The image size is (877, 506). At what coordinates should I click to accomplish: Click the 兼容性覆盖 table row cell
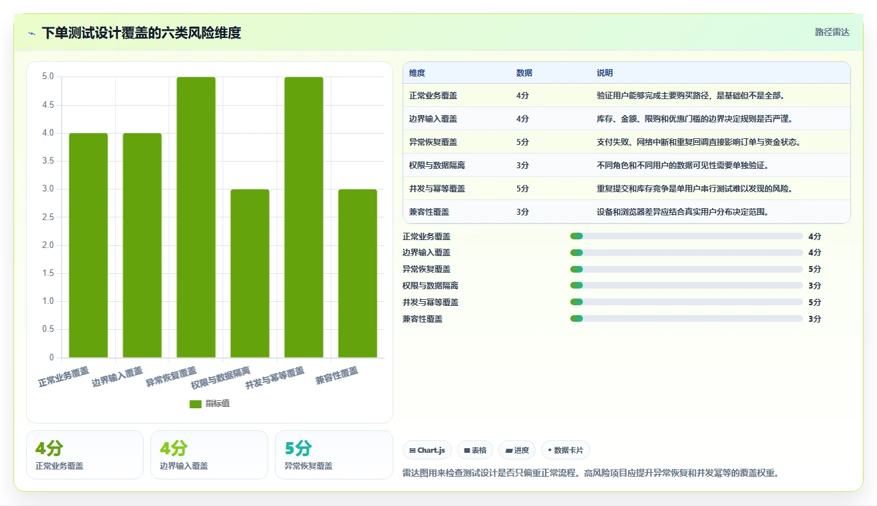pos(429,212)
